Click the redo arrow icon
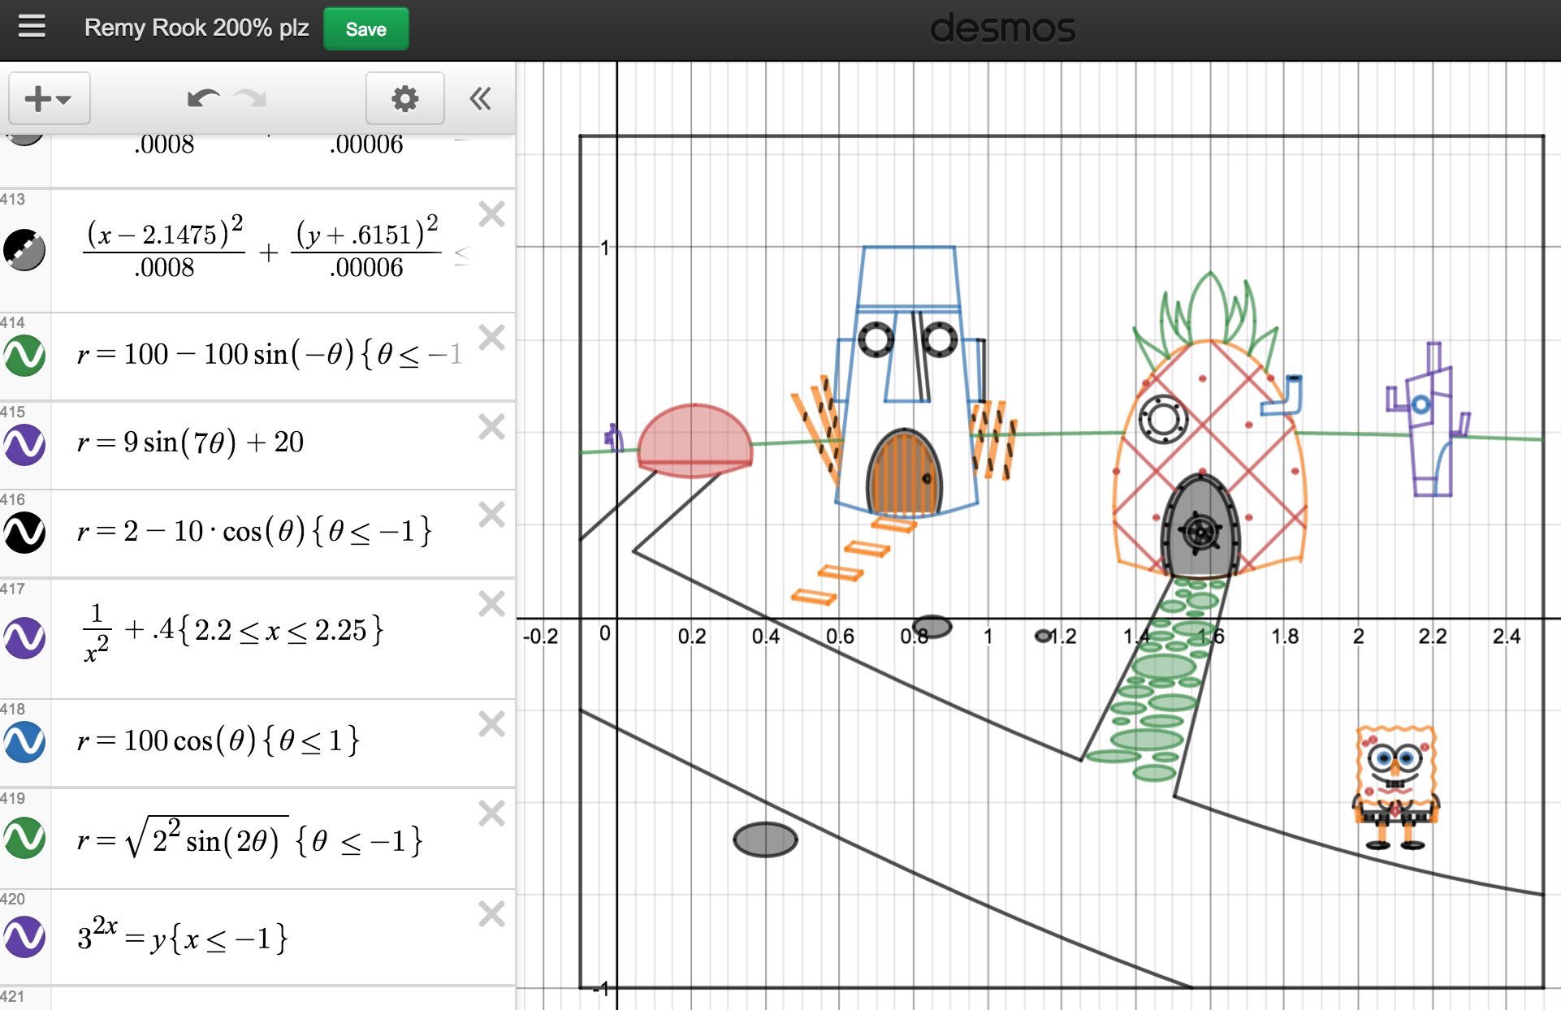 click(x=251, y=99)
